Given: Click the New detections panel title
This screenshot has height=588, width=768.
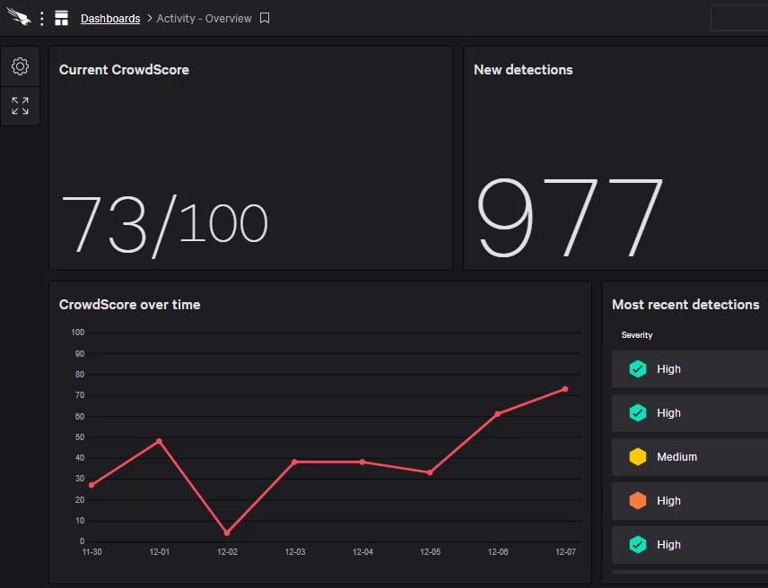Looking at the screenshot, I should click(x=523, y=69).
